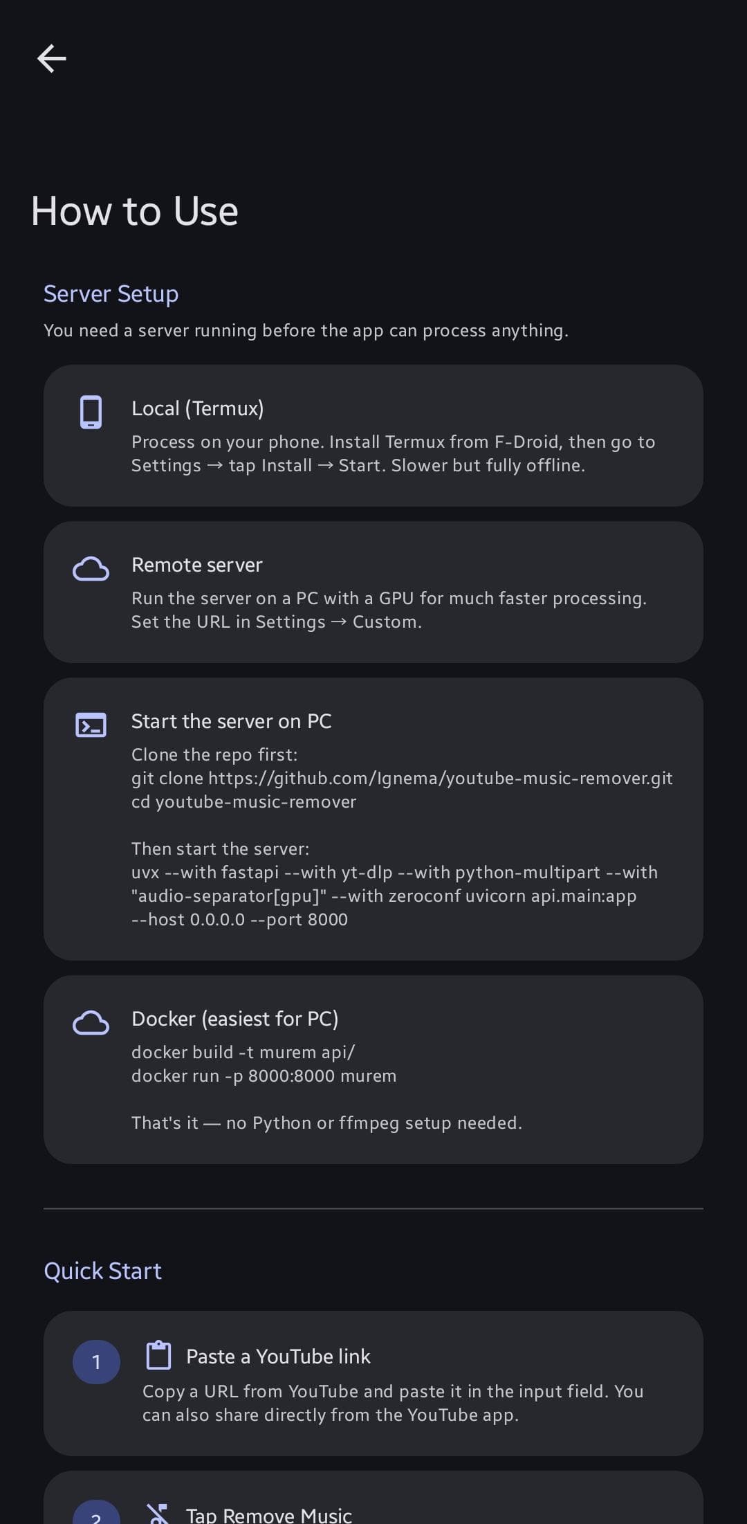This screenshot has height=1524, width=747.
Task: Tap the cloud icon beside Remote server
Action: 91,569
